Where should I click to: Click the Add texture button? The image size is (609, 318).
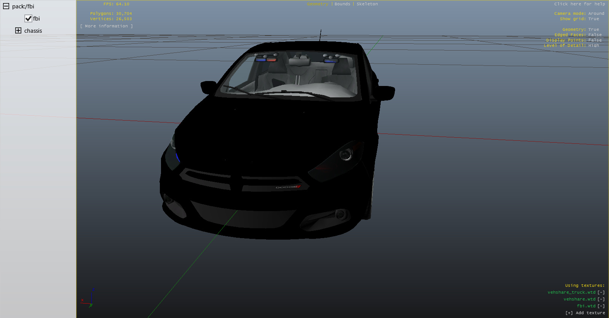coord(585,313)
